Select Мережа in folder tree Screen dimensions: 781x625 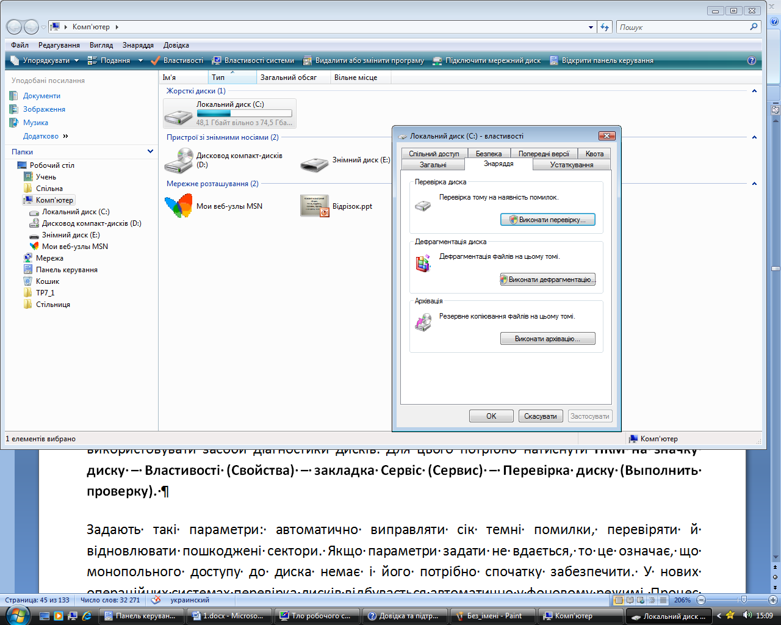[49, 258]
